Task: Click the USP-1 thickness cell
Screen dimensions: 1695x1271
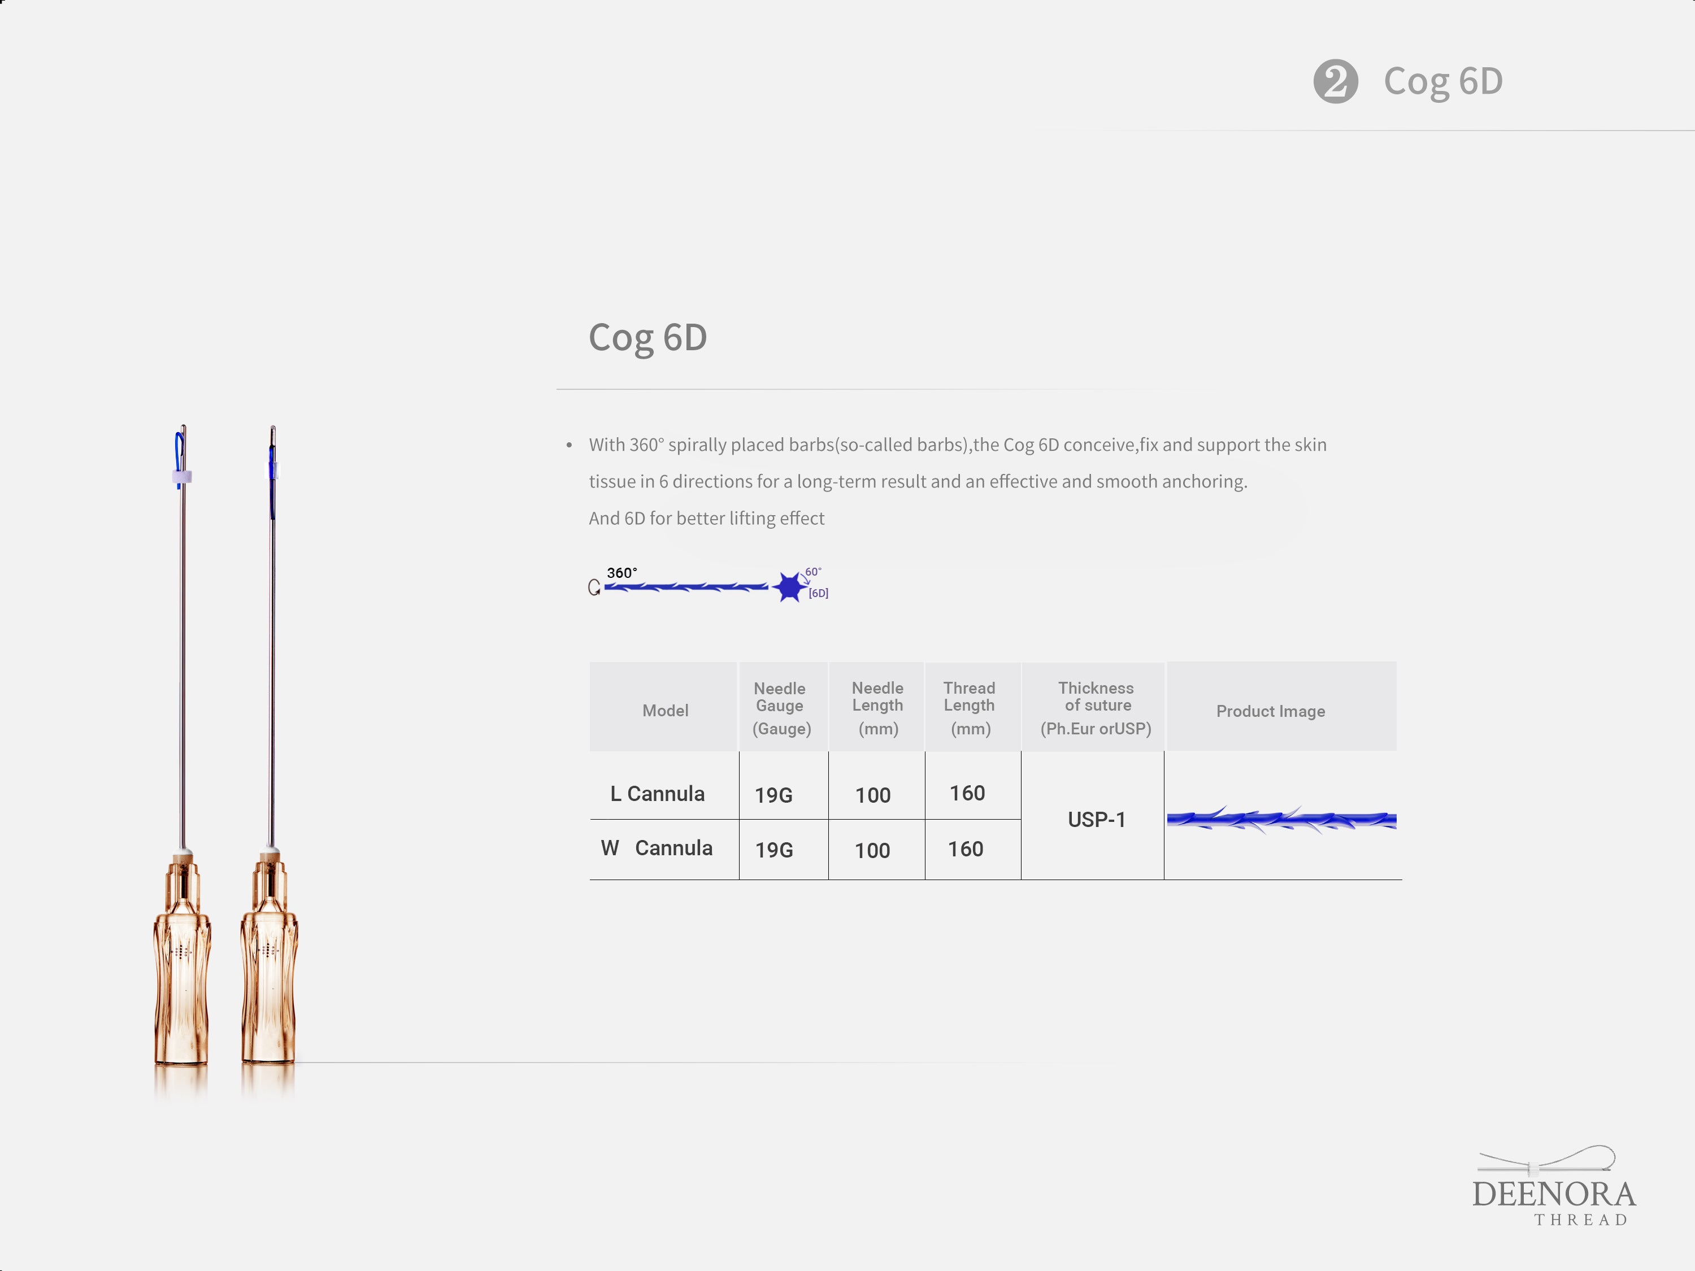Action: [x=1097, y=820]
